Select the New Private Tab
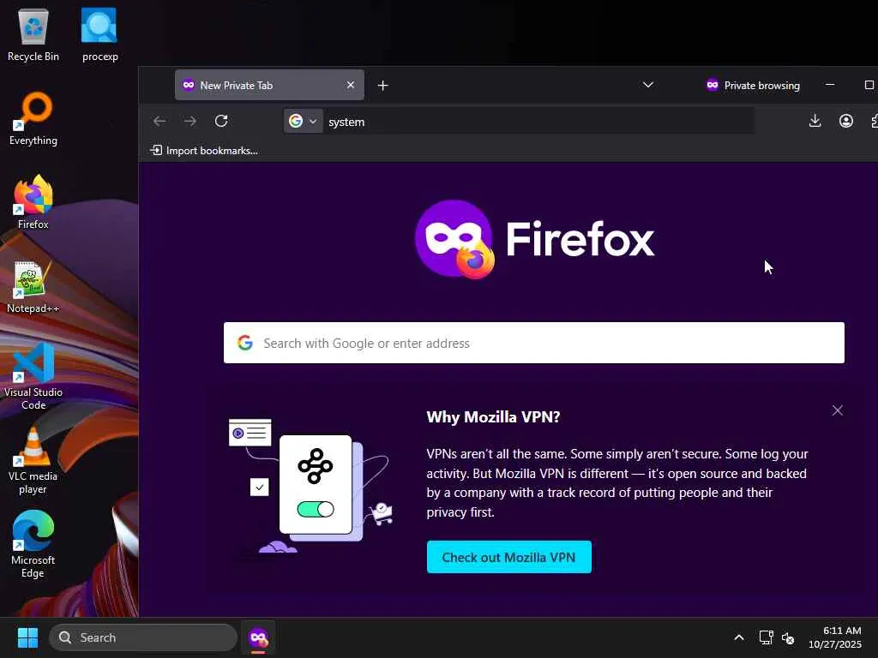 click(x=269, y=85)
